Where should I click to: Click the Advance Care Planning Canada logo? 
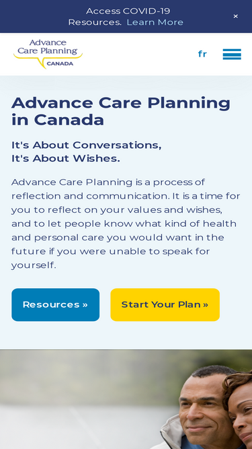[x=48, y=54]
